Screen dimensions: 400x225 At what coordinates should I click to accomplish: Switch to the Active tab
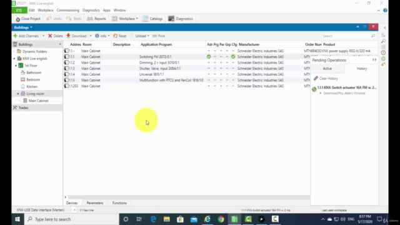pos(327,68)
